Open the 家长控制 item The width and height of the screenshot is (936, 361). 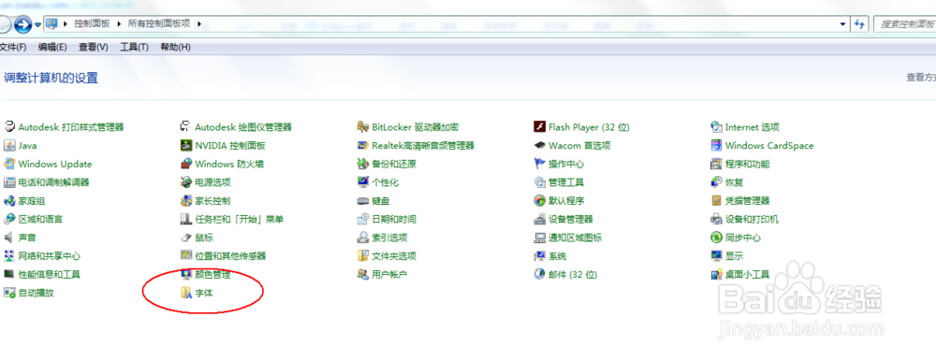point(212,200)
